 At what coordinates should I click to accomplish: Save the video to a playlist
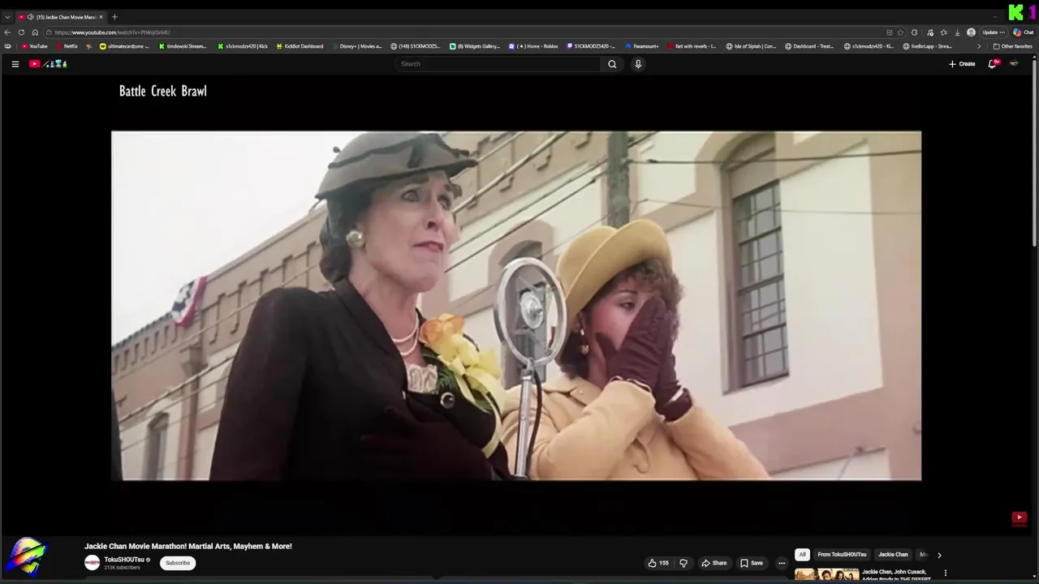(x=752, y=563)
